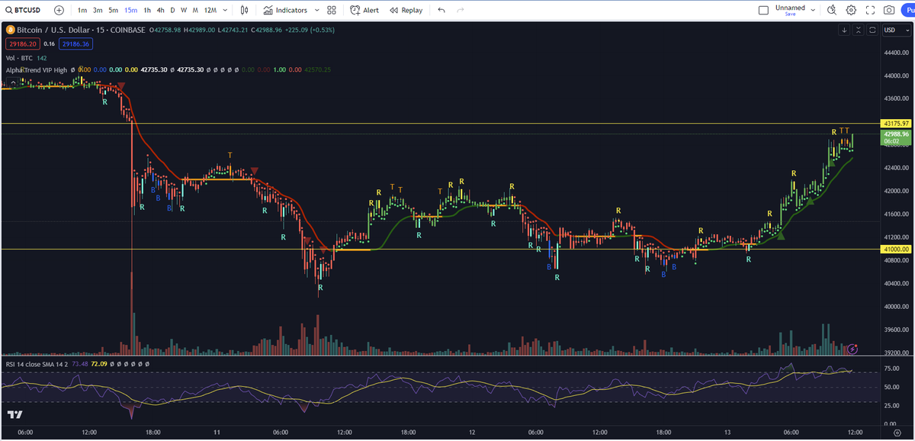Collapse the main chart pane
Screen dimensions: 915x441
(x=858, y=30)
